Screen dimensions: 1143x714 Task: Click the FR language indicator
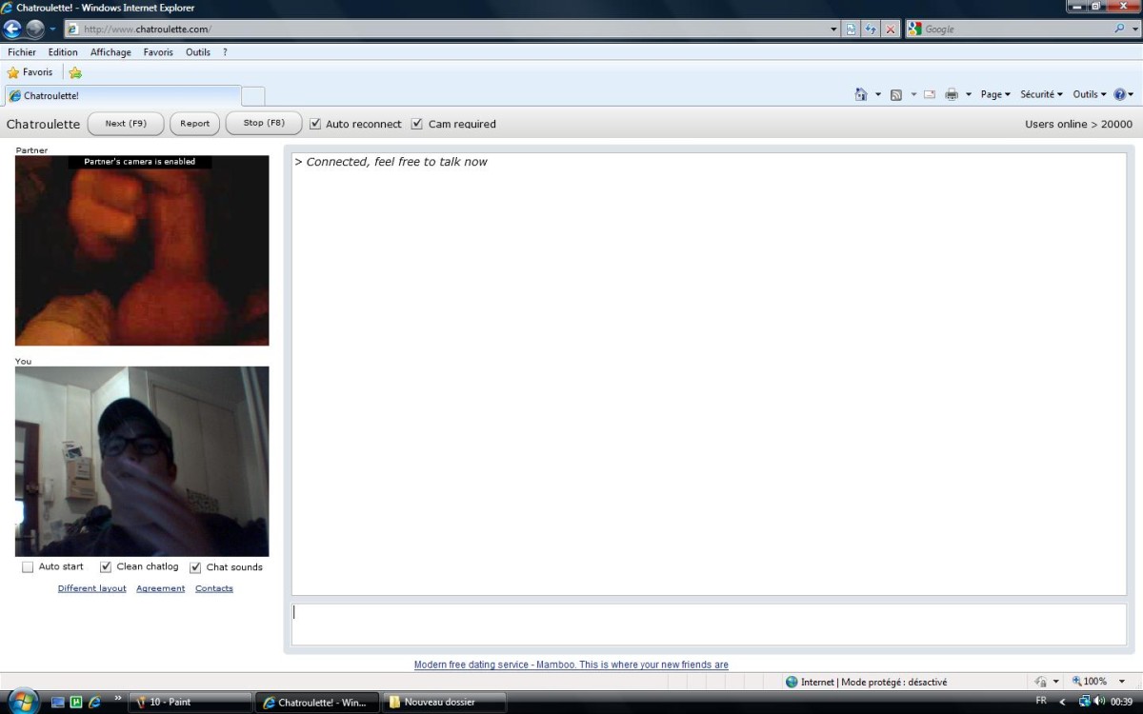pos(1041,702)
